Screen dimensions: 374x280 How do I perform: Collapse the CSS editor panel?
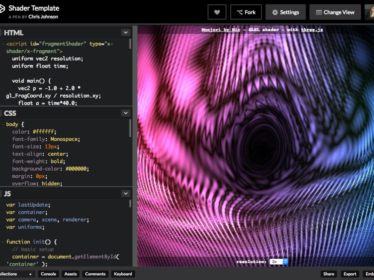[x=125, y=113]
